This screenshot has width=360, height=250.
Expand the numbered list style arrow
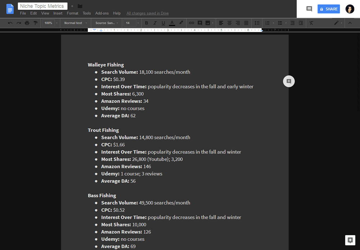[273, 23]
